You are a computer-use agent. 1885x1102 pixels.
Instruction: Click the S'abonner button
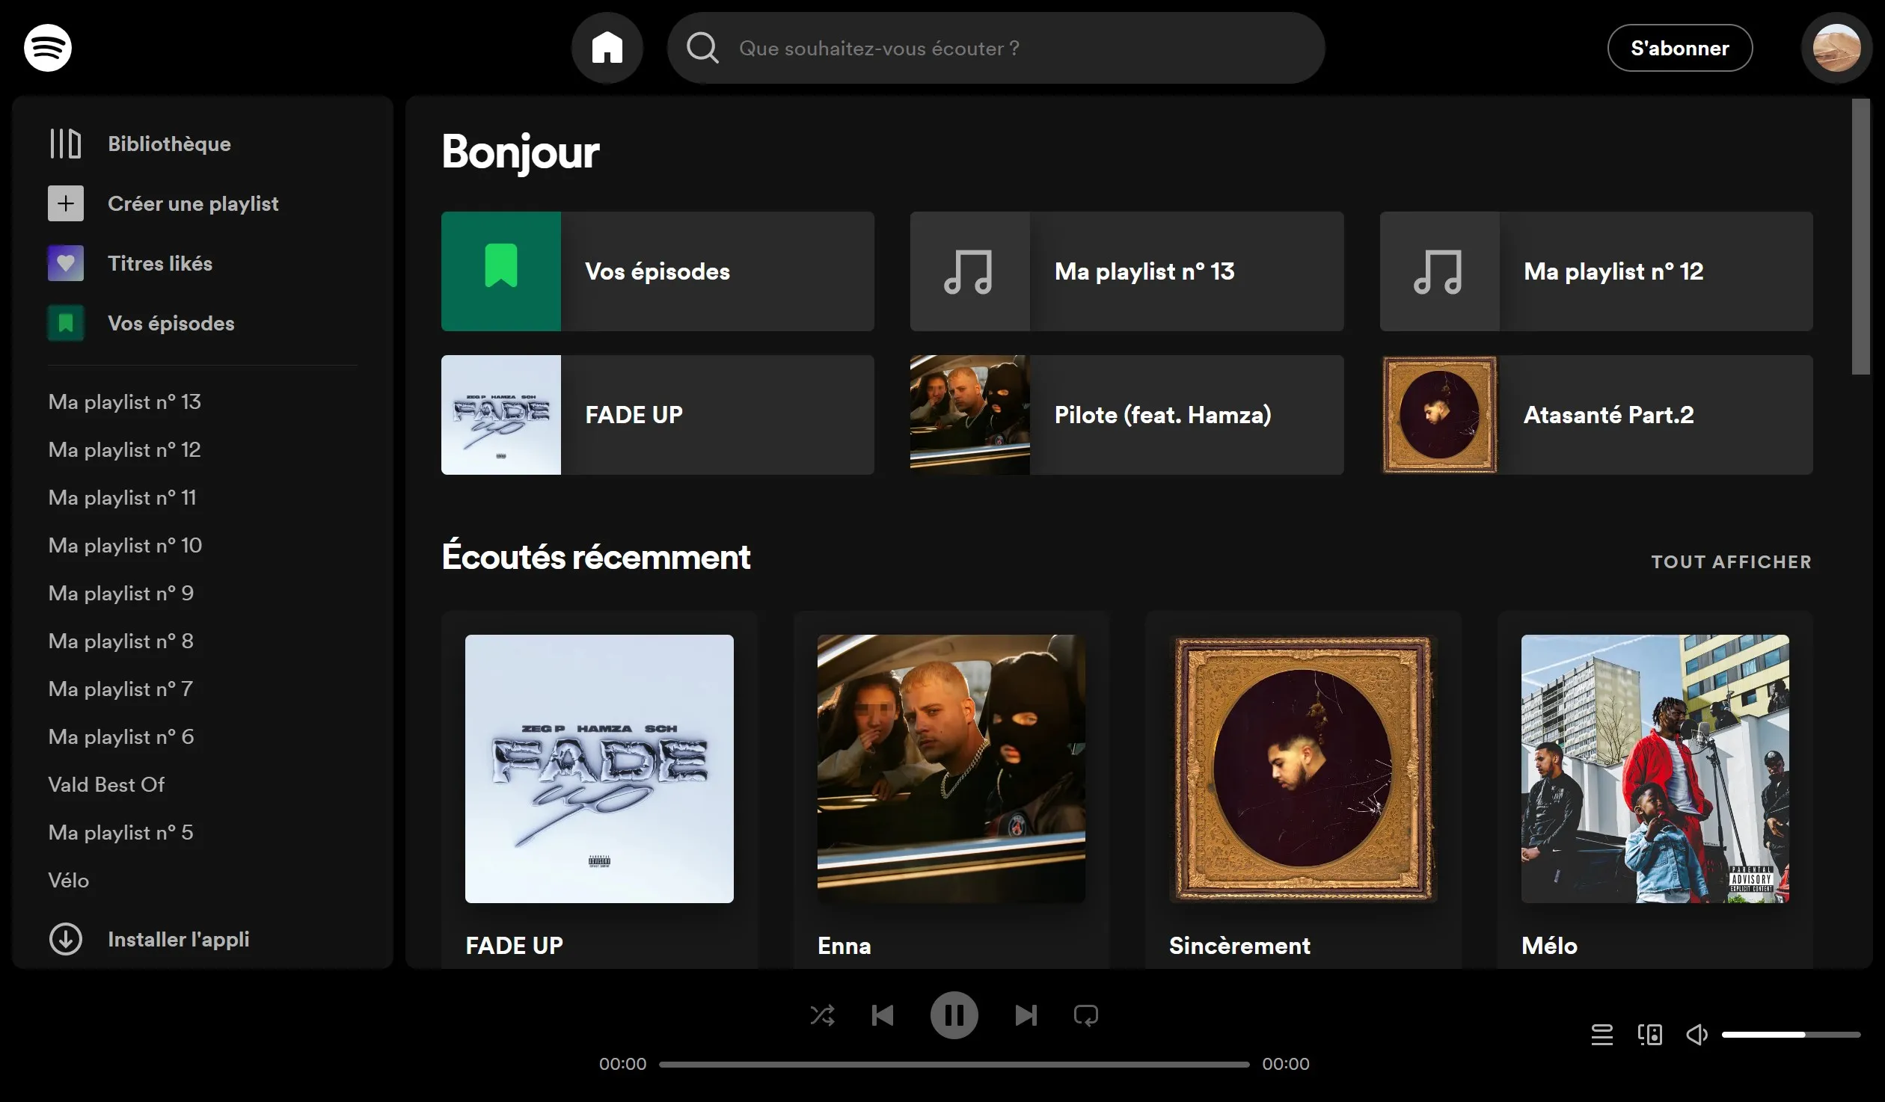(1680, 48)
